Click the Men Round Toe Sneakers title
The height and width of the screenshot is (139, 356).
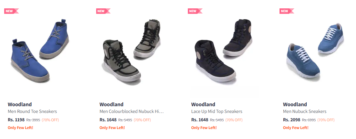(x=32, y=111)
